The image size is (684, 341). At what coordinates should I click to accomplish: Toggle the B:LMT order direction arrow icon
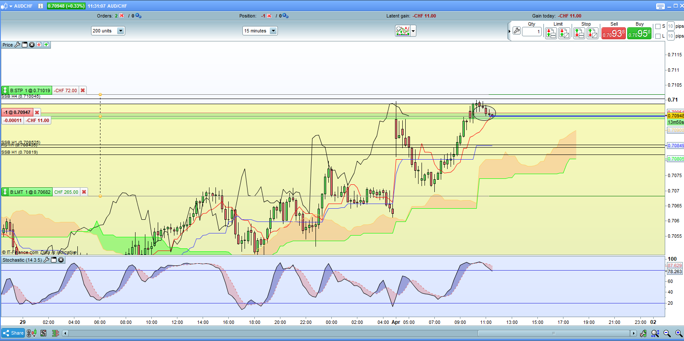[x=5, y=192]
